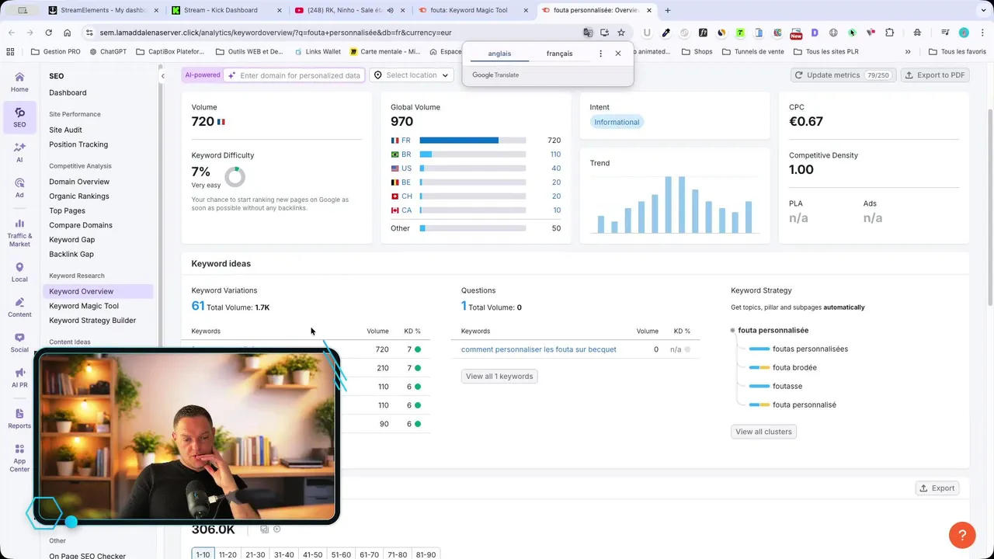Open the Gestion PRO bookmark folder
Image resolution: width=994 pixels, height=559 pixels.
click(56, 52)
